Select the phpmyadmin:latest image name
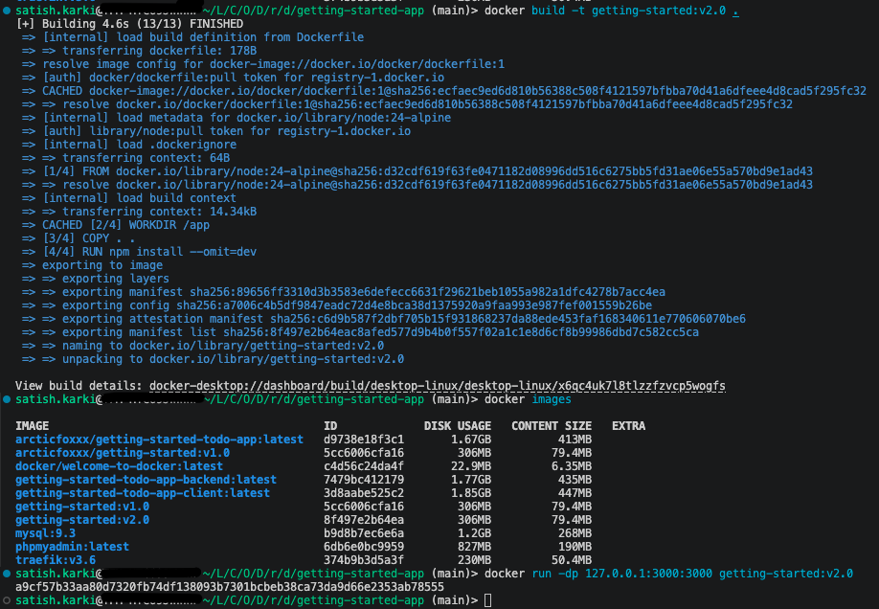 click(x=72, y=547)
